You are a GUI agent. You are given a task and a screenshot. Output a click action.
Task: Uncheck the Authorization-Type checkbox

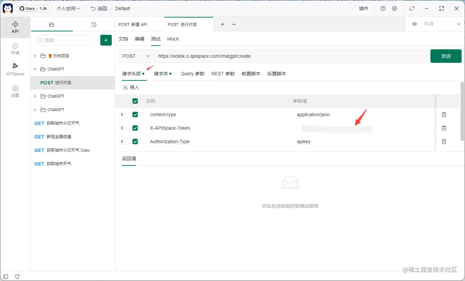click(135, 142)
